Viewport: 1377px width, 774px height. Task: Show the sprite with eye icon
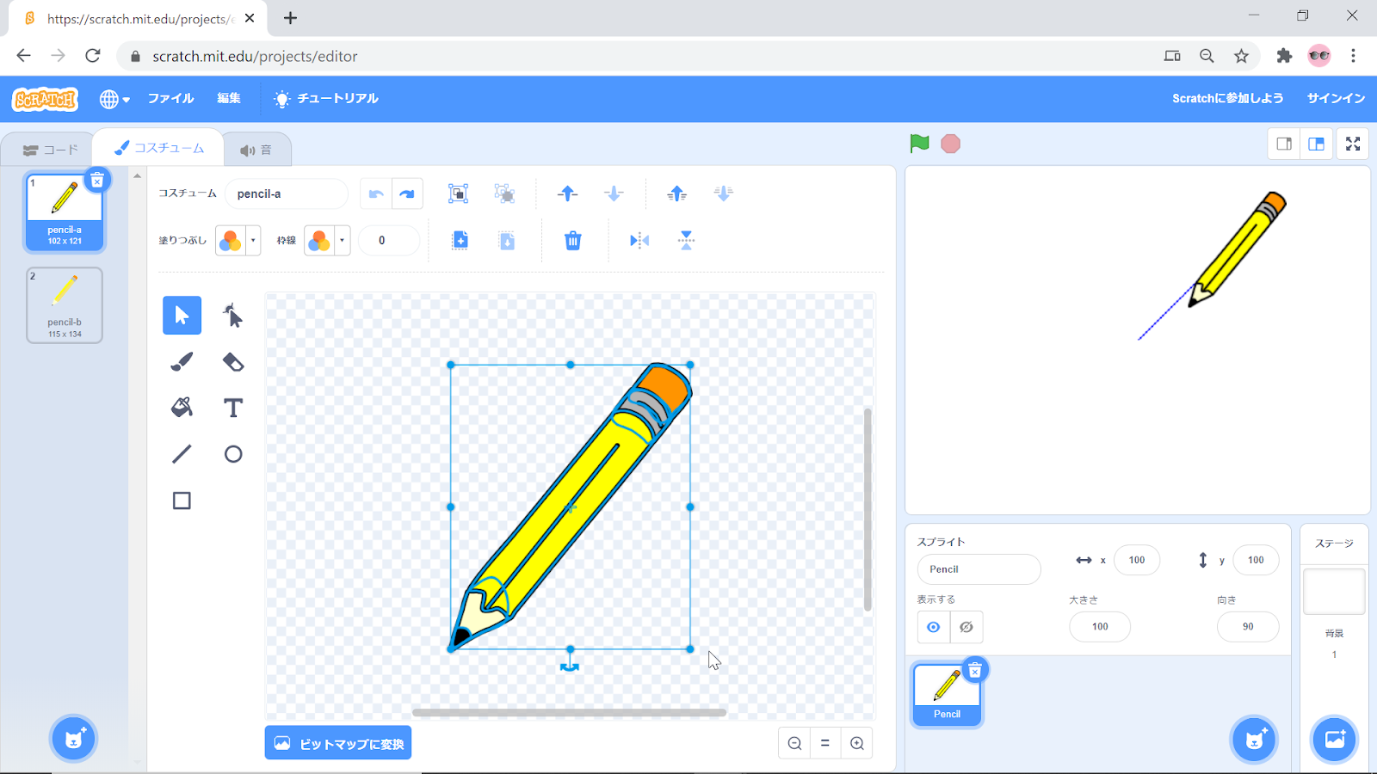click(x=934, y=627)
